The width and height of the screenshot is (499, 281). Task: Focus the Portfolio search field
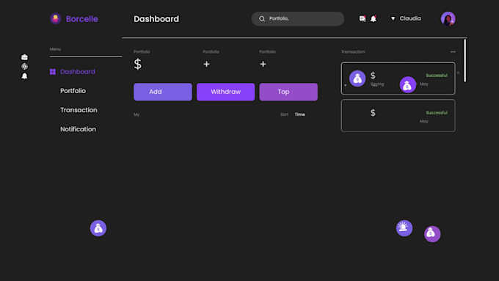(297, 19)
